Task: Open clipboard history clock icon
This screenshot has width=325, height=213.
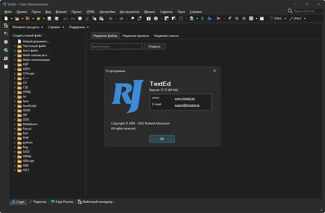Action: coord(80,19)
